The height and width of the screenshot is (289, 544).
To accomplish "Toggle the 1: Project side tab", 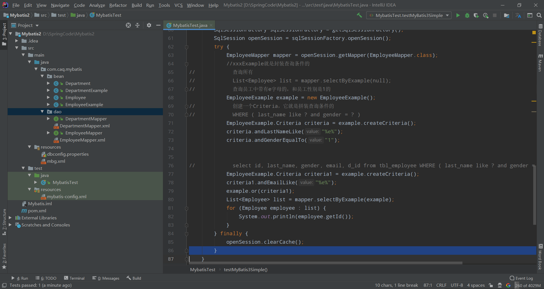I will 4,34.
